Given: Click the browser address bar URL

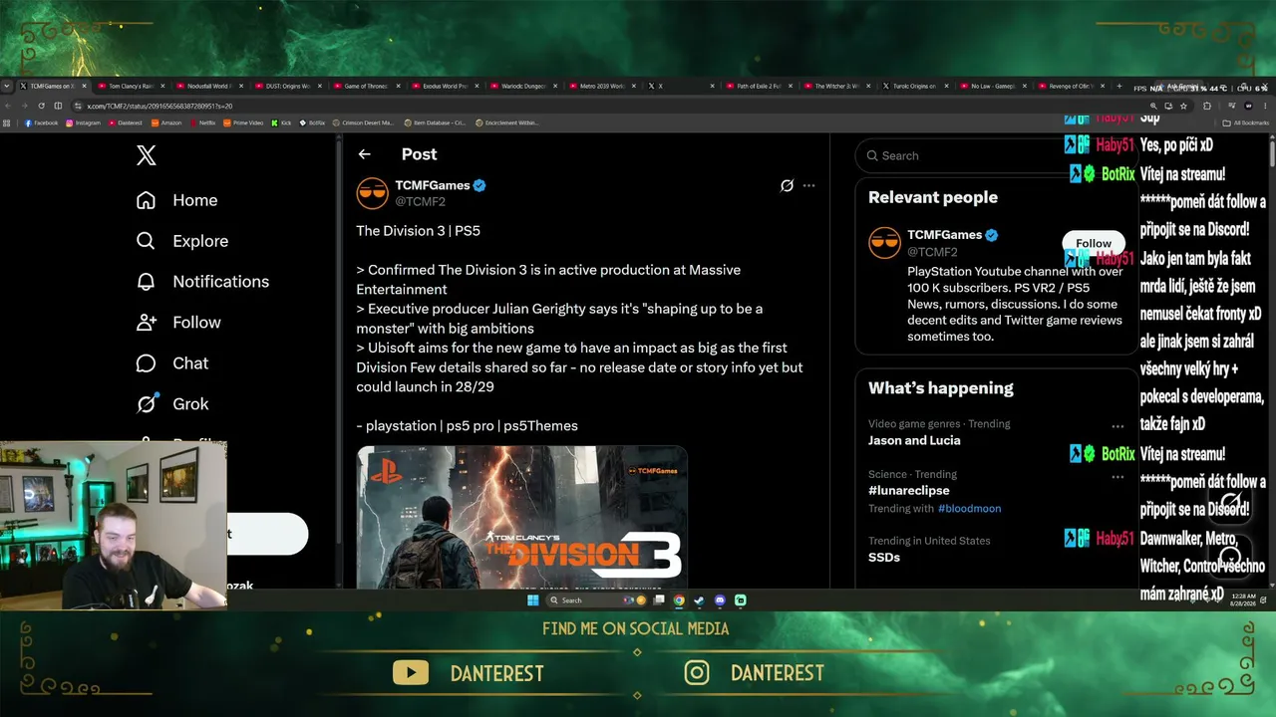Looking at the screenshot, I should (159, 106).
